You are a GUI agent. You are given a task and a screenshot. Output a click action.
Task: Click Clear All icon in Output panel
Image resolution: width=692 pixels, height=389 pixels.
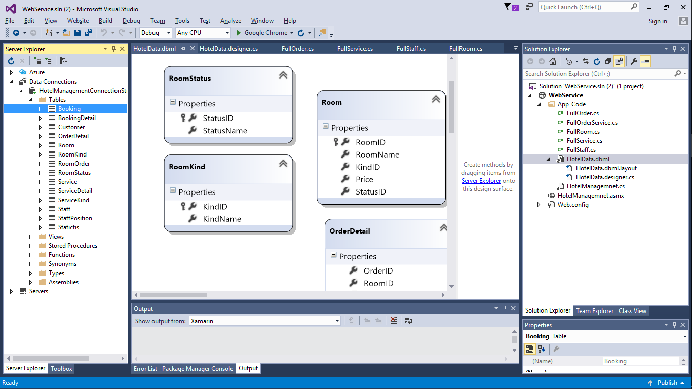[394, 321]
